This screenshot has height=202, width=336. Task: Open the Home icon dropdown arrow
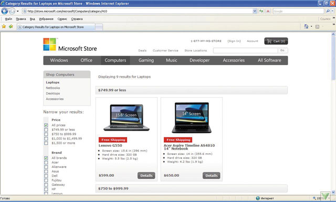pyautogui.click(x=311, y=26)
